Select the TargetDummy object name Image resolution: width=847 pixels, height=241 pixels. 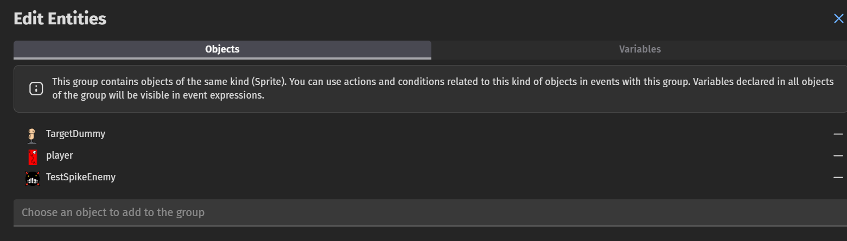tap(75, 133)
